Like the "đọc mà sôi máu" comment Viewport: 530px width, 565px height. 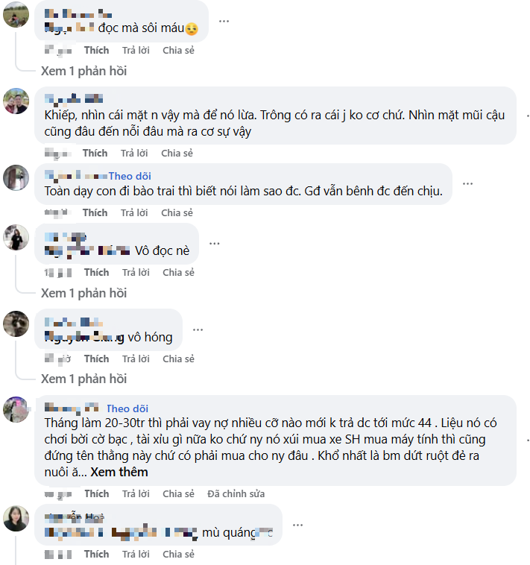(x=96, y=50)
